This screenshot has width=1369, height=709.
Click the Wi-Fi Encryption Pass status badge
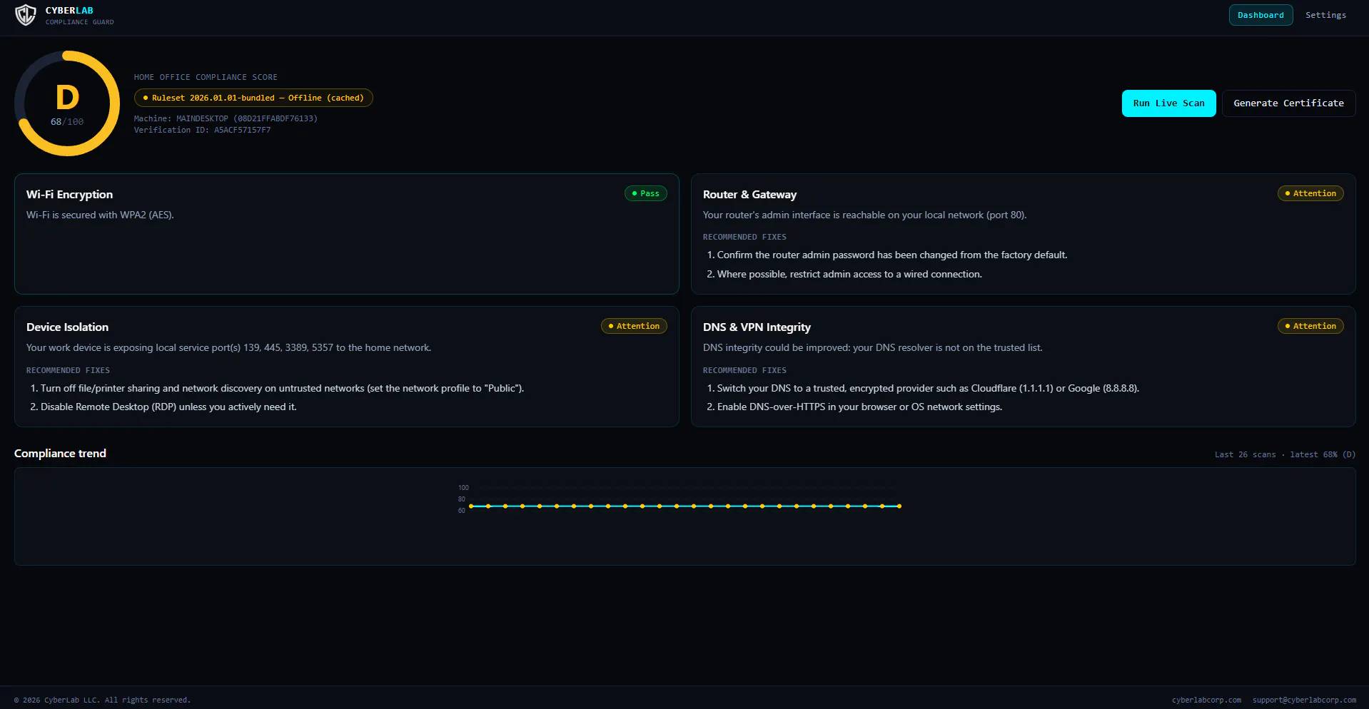click(x=645, y=193)
